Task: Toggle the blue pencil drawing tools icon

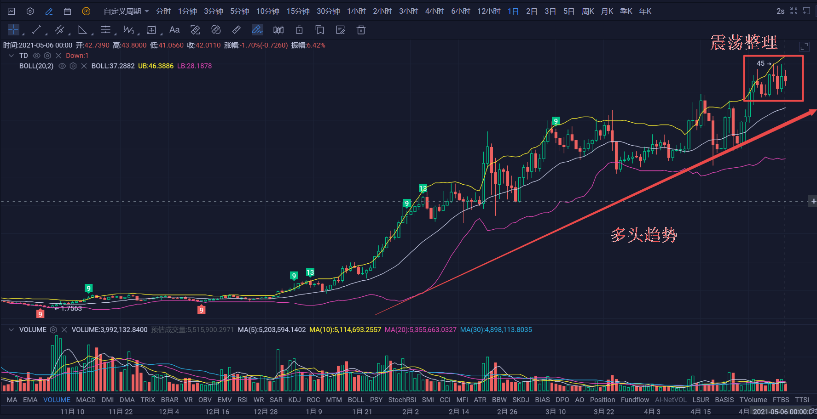Action: 49,11
